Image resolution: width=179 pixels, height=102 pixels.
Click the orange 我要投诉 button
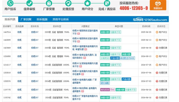158,5
